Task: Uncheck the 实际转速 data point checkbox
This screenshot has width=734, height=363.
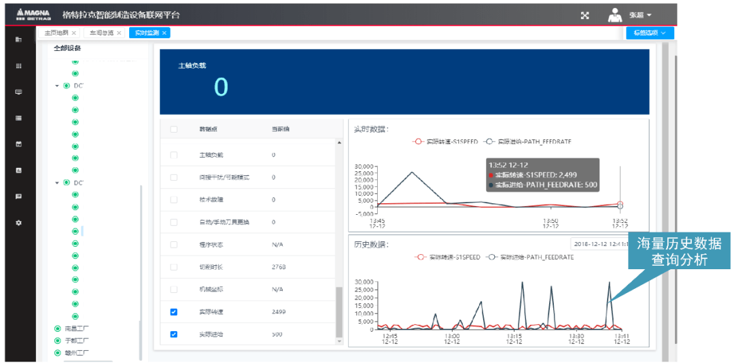Action: tap(174, 312)
